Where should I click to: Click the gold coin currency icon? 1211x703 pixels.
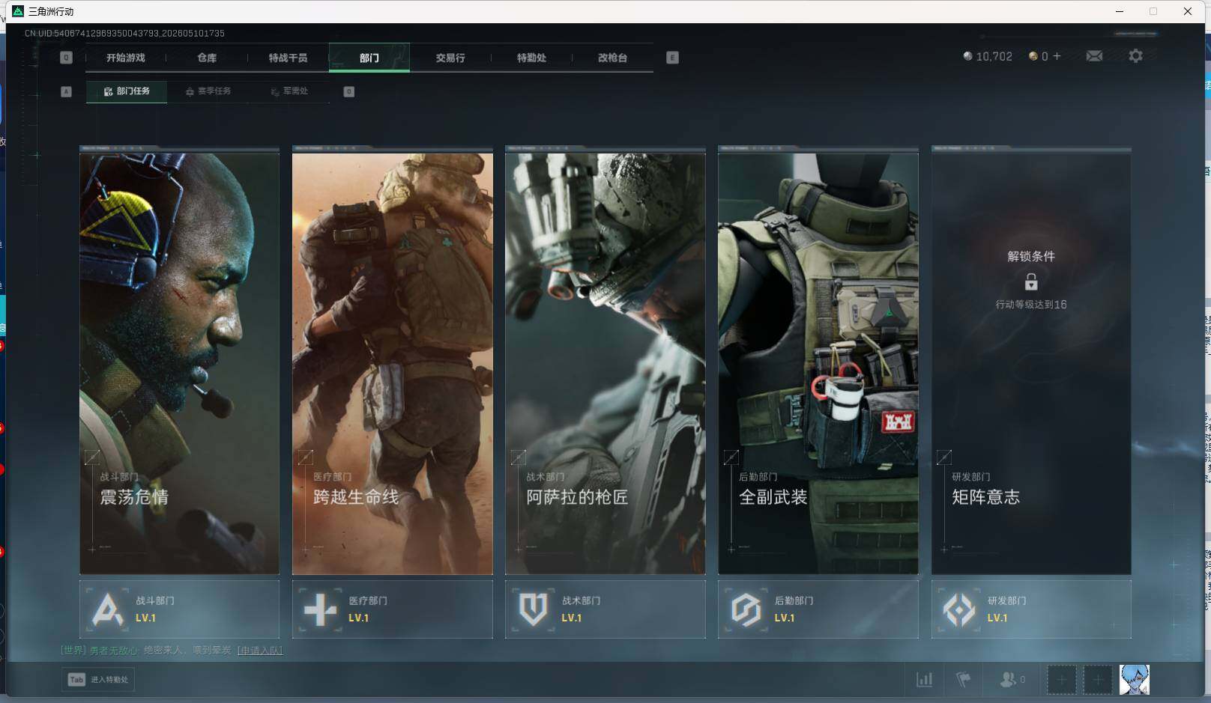tap(1033, 56)
